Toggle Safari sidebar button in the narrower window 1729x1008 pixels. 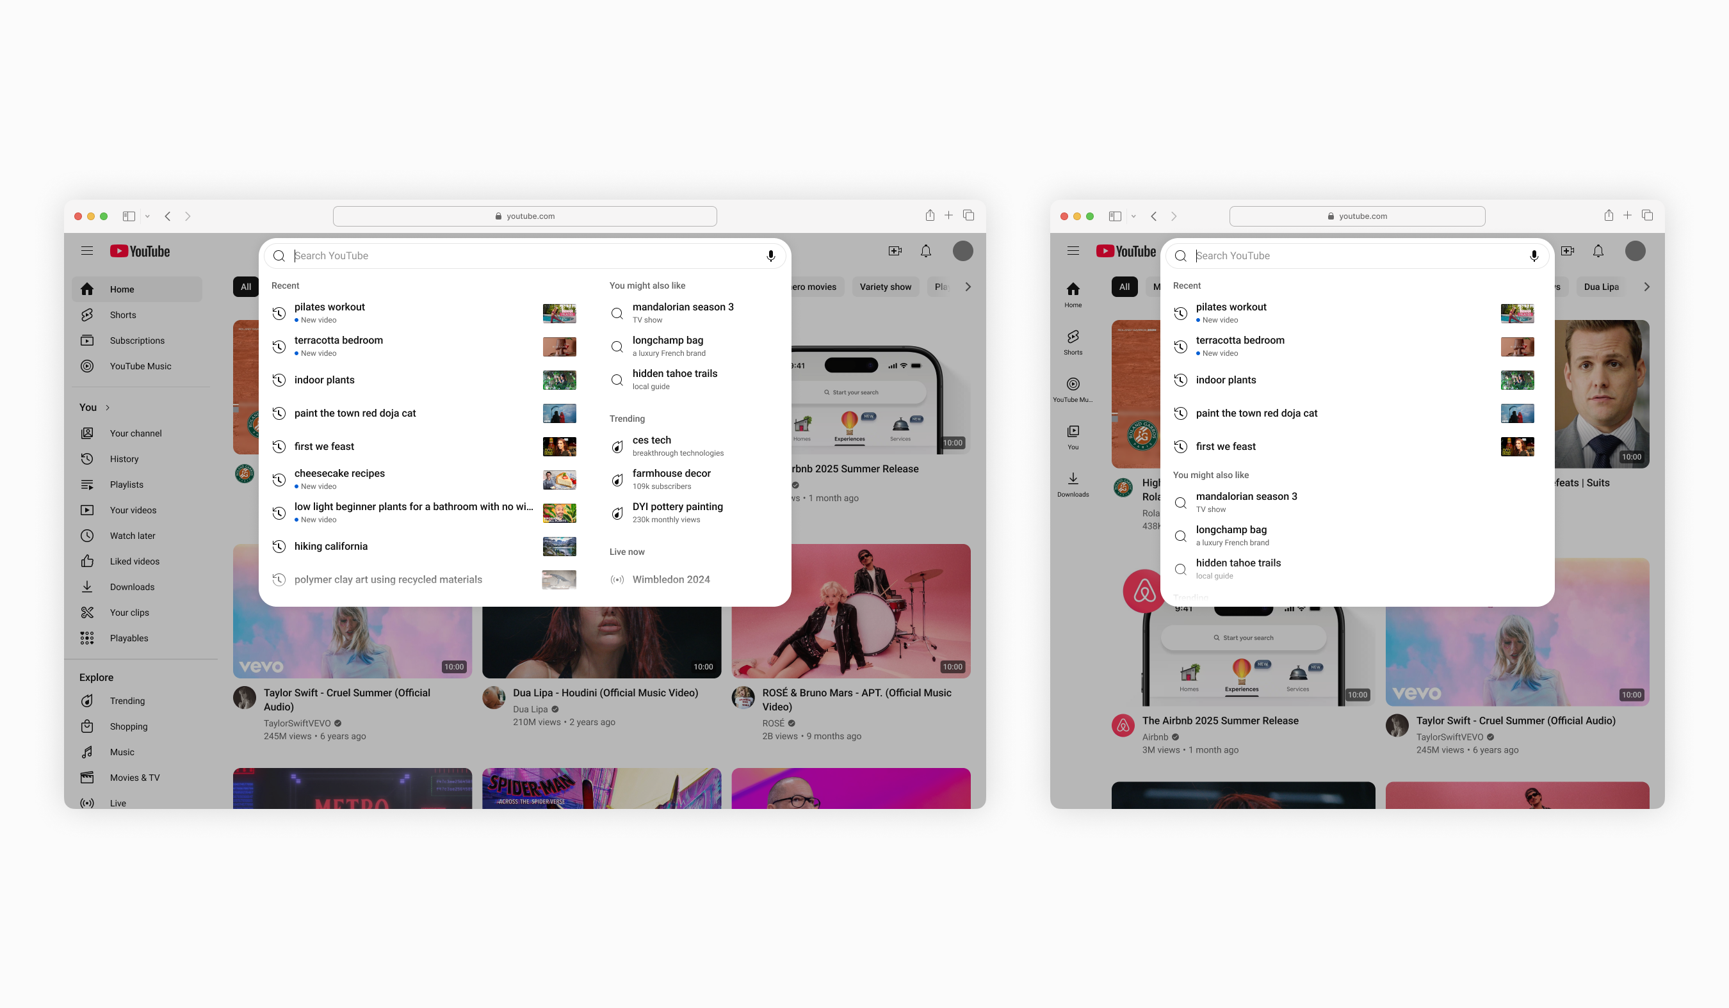pos(1115,216)
